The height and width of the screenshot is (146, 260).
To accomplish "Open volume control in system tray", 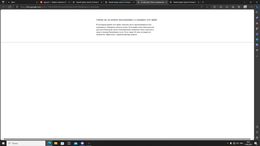I will [237, 143].
